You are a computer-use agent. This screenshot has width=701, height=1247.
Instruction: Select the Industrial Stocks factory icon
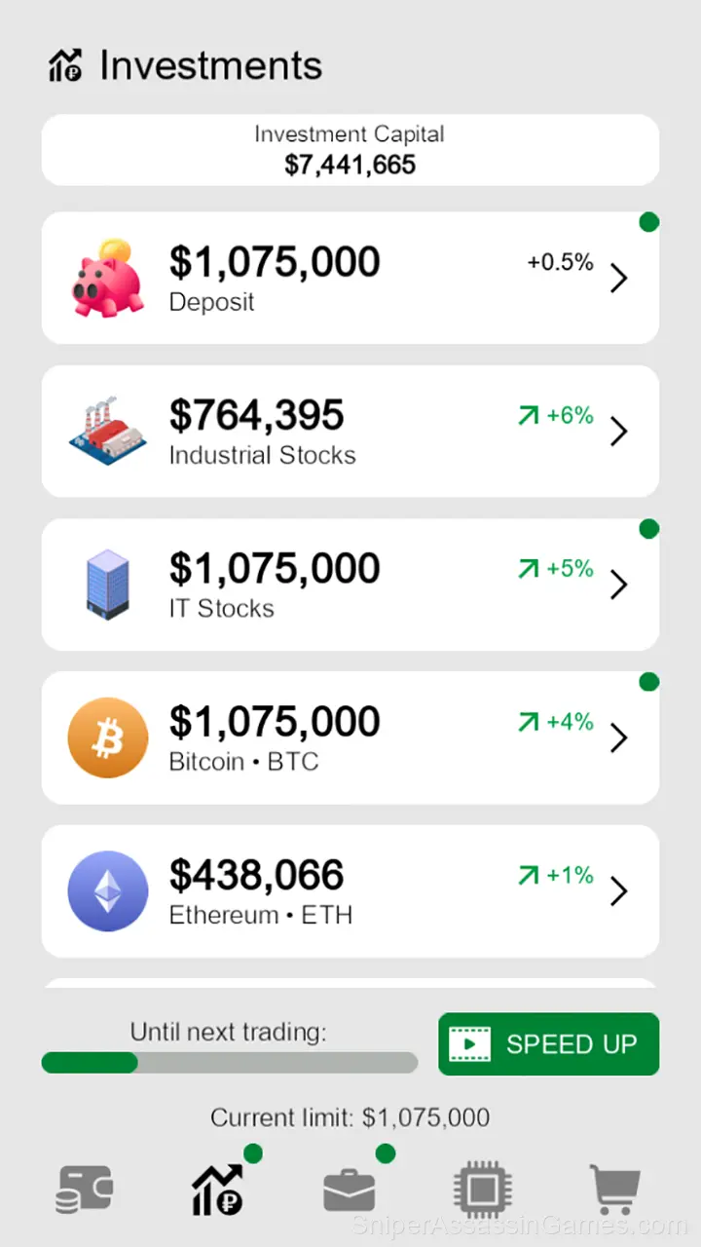click(108, 431)
